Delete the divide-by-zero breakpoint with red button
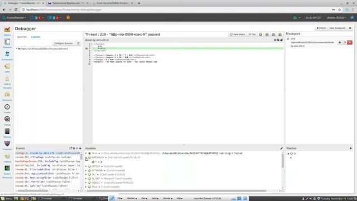 [x=350, y=42]
